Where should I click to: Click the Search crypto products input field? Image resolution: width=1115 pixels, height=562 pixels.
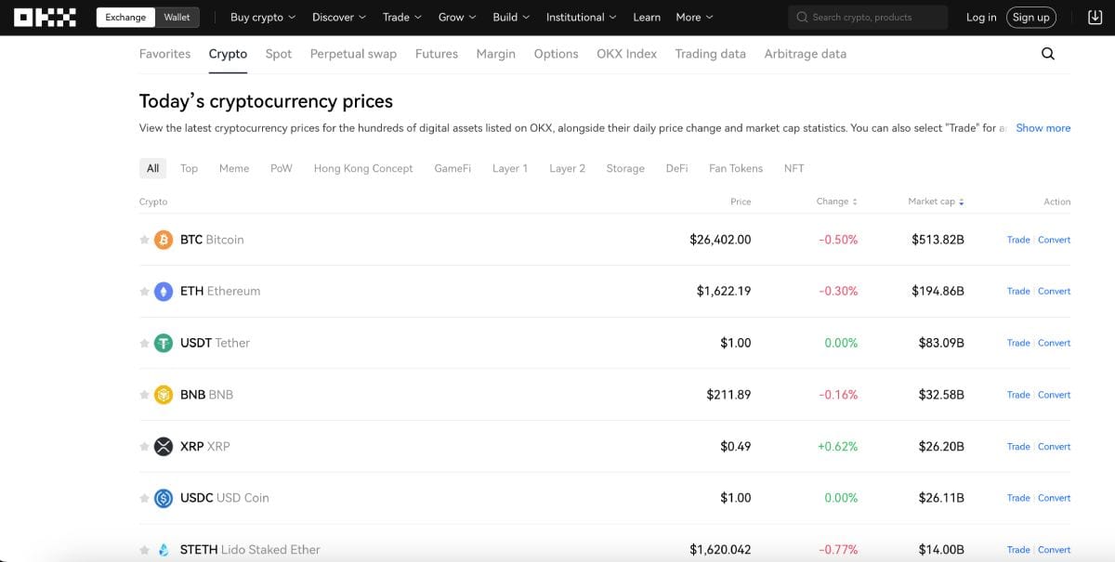(867, 16)
